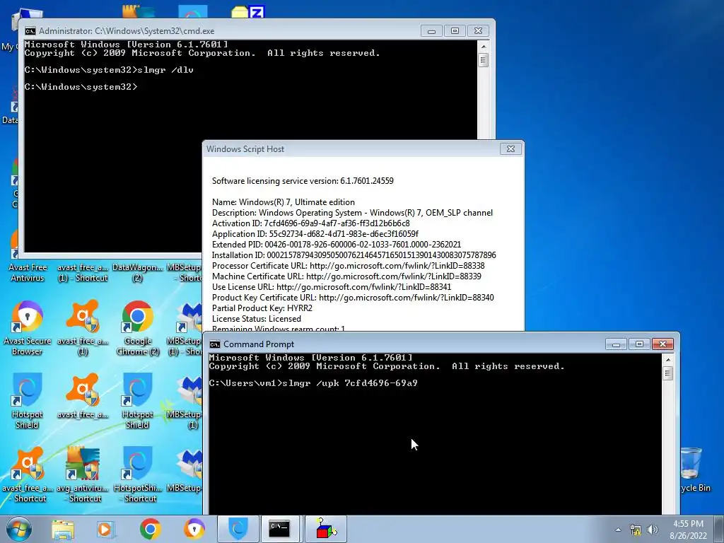This screenshot has width=724, height=543.
Task: Open the clock showing 4:55 PM
Action: (688, 530)
